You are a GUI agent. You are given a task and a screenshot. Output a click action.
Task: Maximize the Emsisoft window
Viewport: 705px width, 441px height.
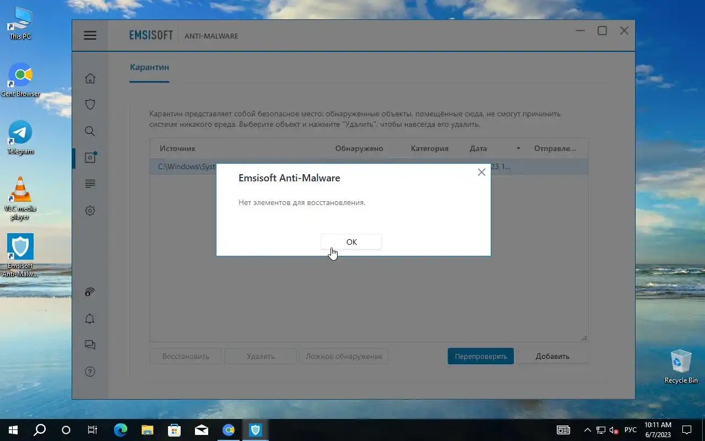pyautogui.click(x=602, y=31)
